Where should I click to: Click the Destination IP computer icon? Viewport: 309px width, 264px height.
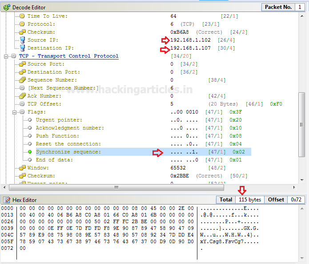click(23, 48)
